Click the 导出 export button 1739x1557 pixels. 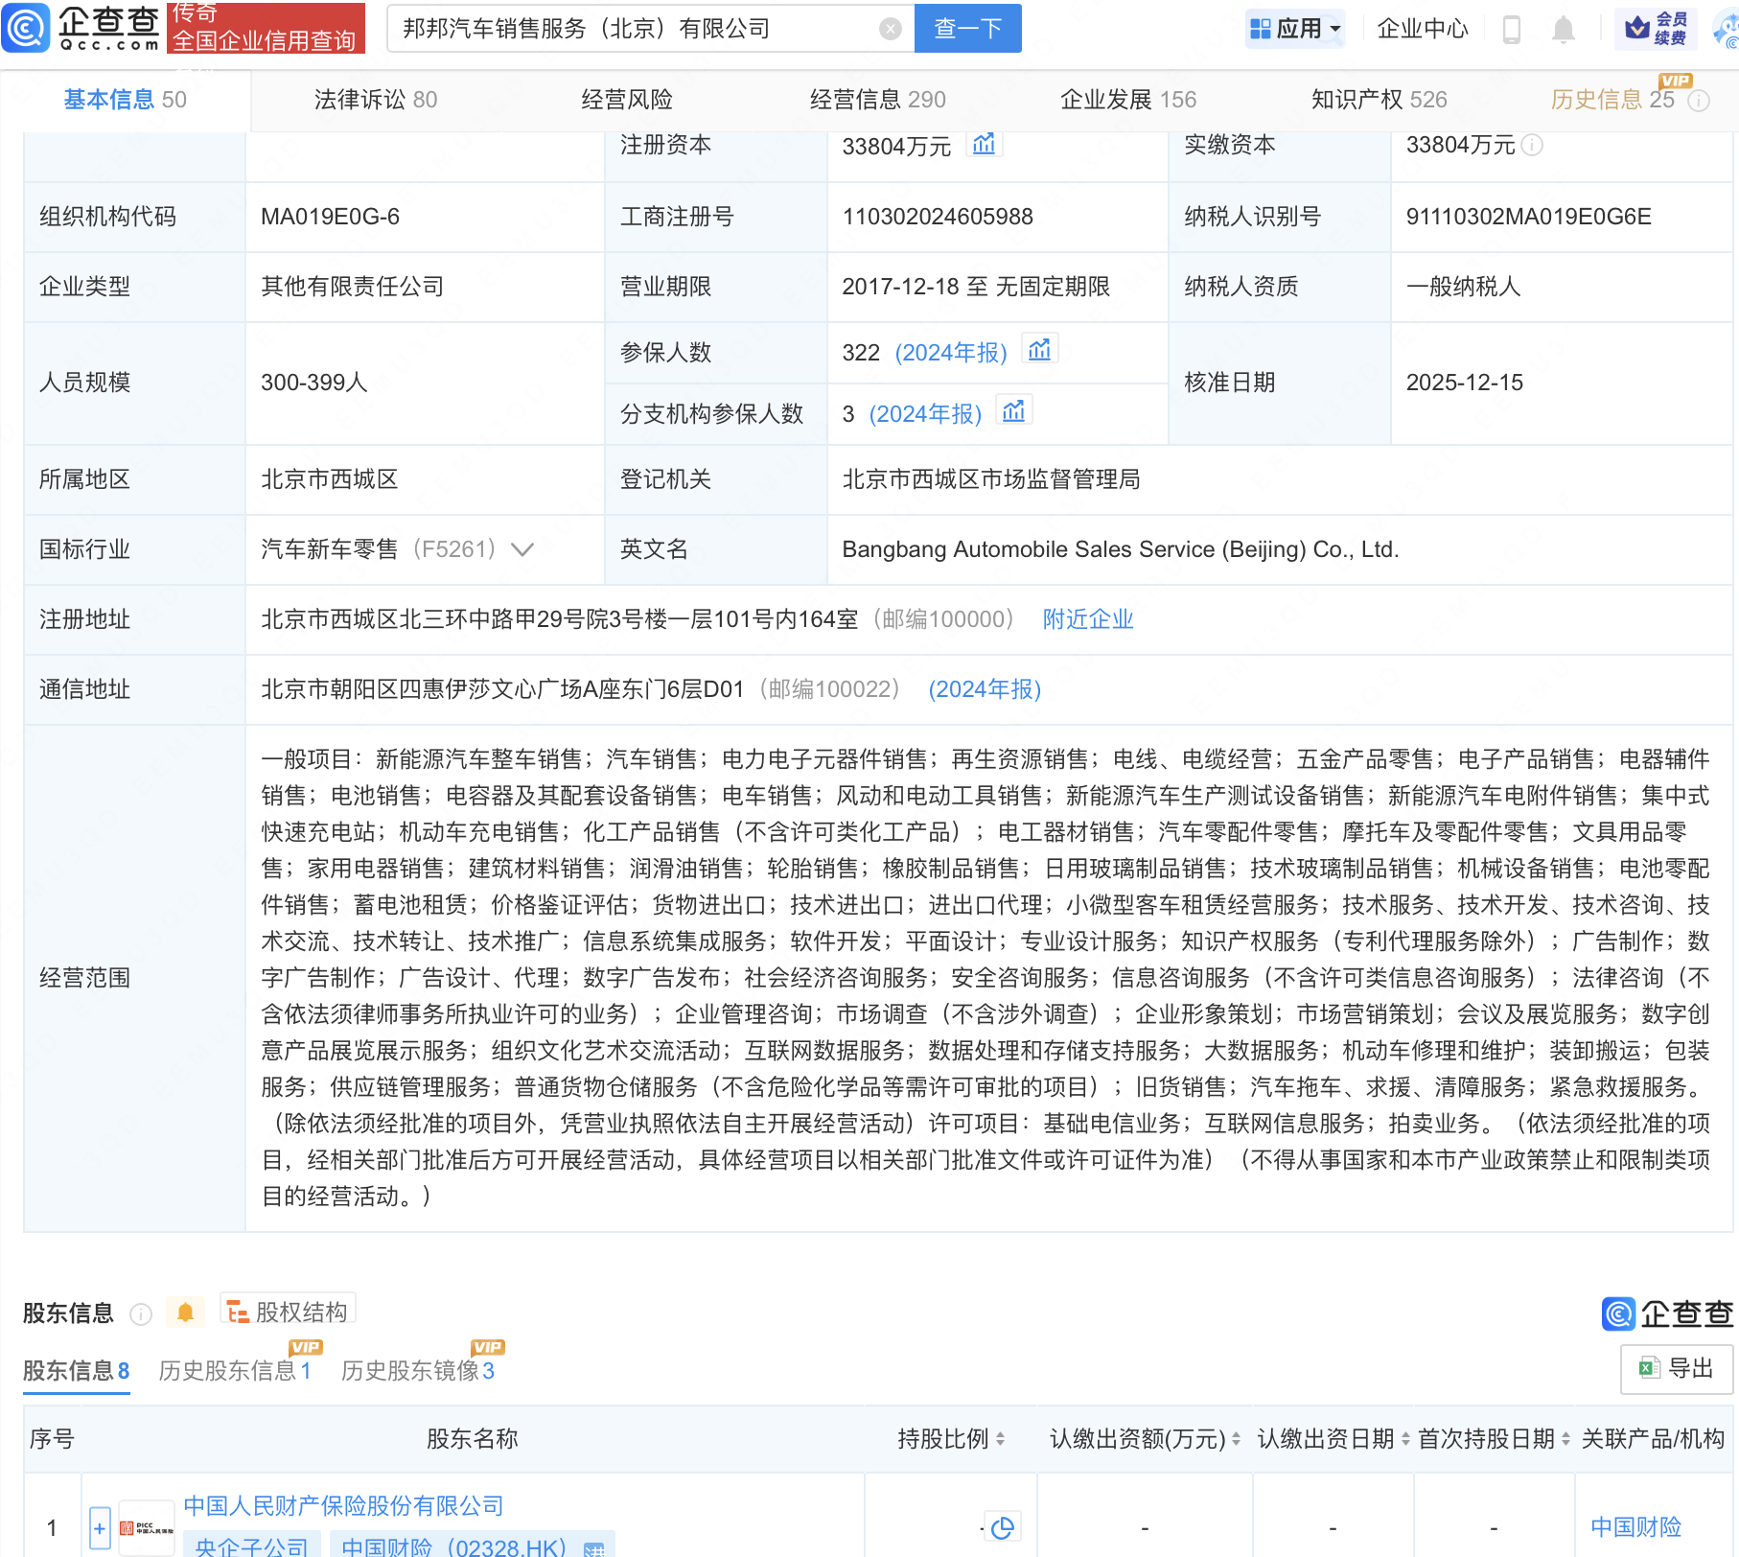tap(1676, 1368)
